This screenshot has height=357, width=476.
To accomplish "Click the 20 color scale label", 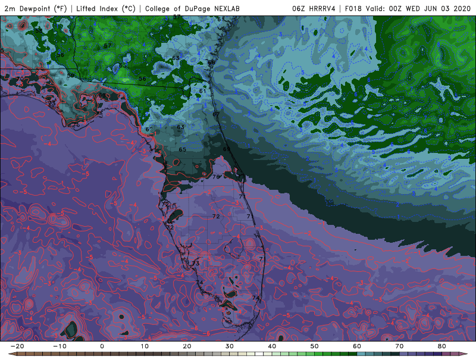I will (187, 346).
